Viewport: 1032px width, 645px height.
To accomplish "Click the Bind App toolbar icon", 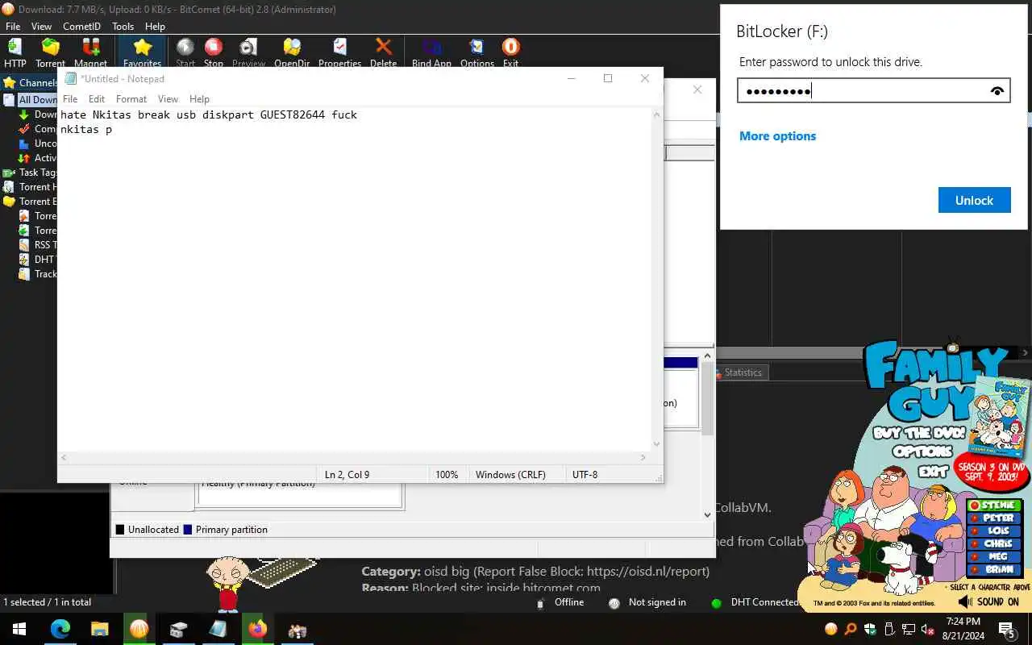I will pos(431,52).
